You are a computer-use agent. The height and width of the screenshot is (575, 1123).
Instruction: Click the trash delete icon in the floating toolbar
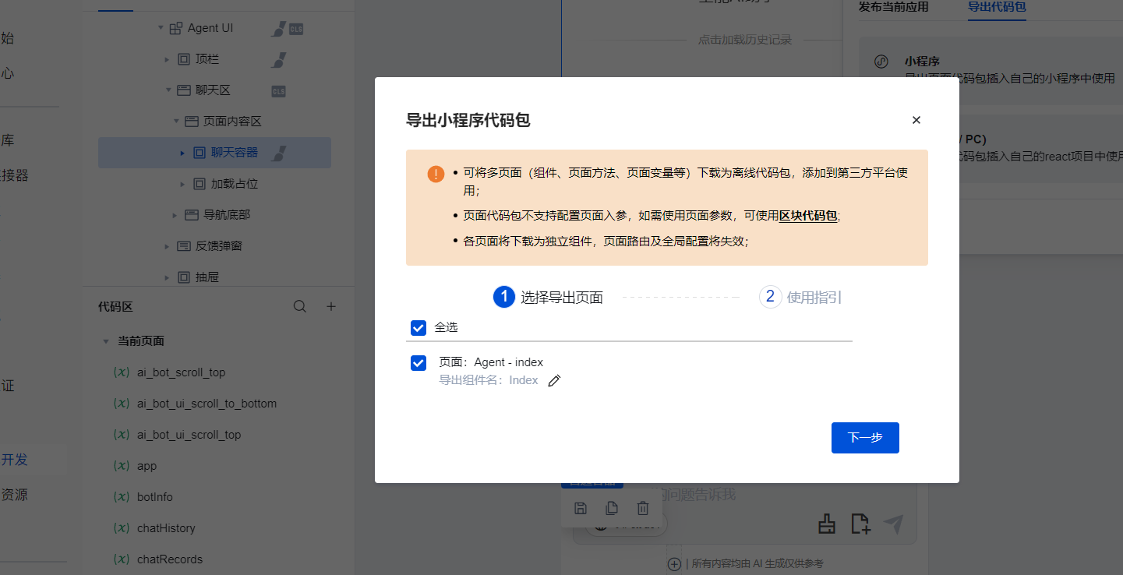pos(643,509)
